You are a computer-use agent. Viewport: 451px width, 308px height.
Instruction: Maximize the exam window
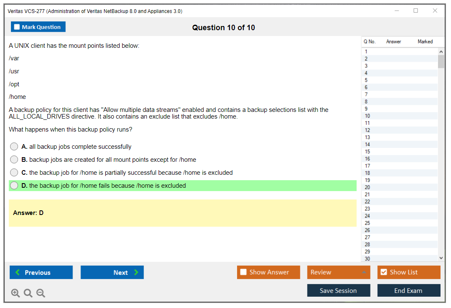click(x=416, y=11)
